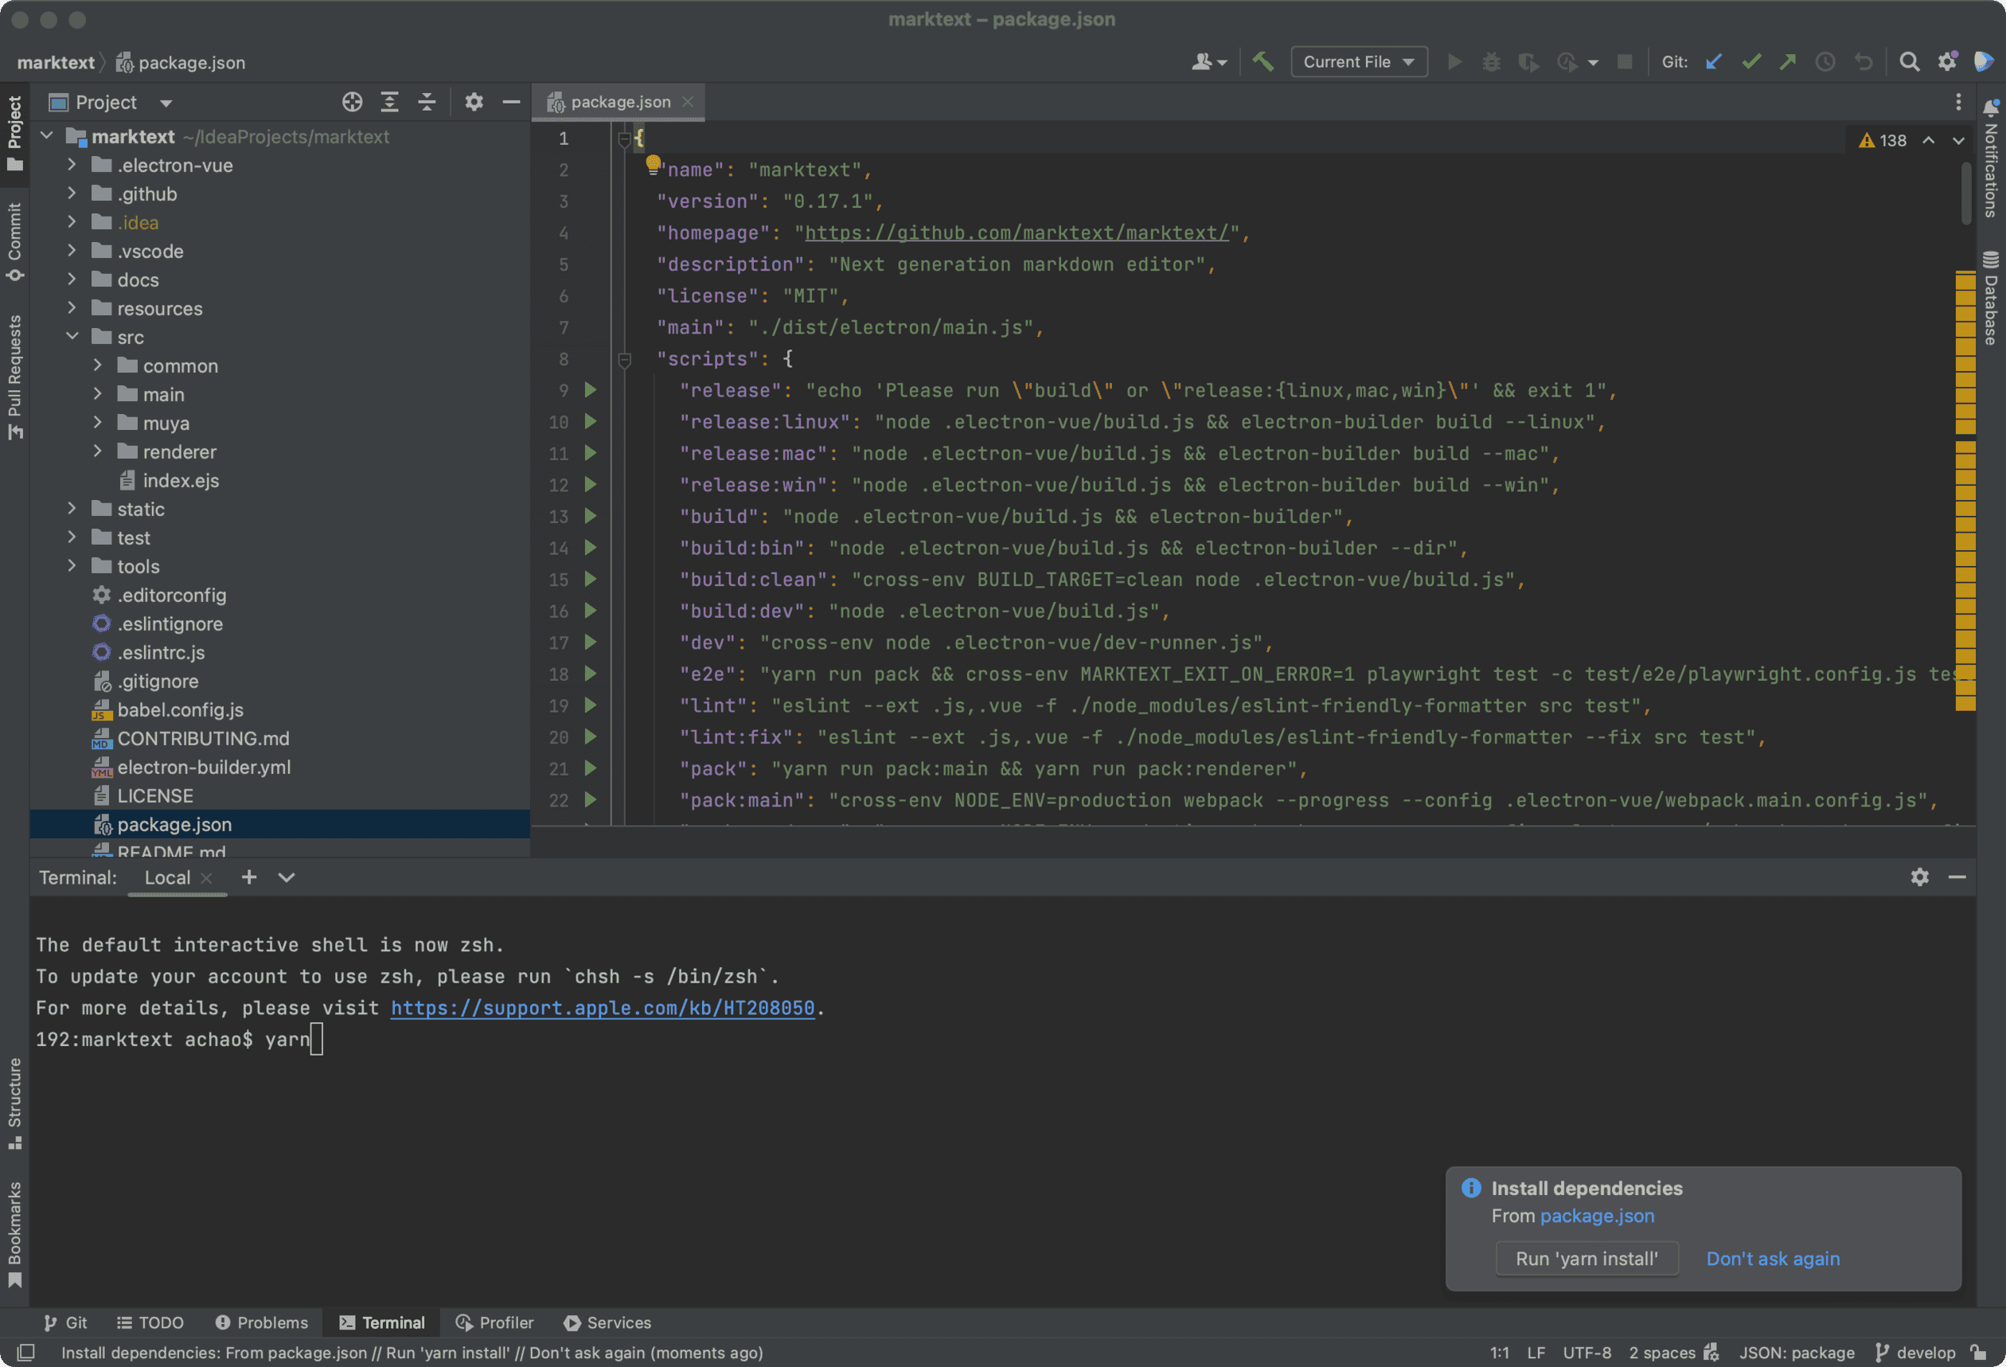2006x1367 pixels.
Task: Switch to the Profiler tab
Action: pyautogui.click(x=494, y=1322)
